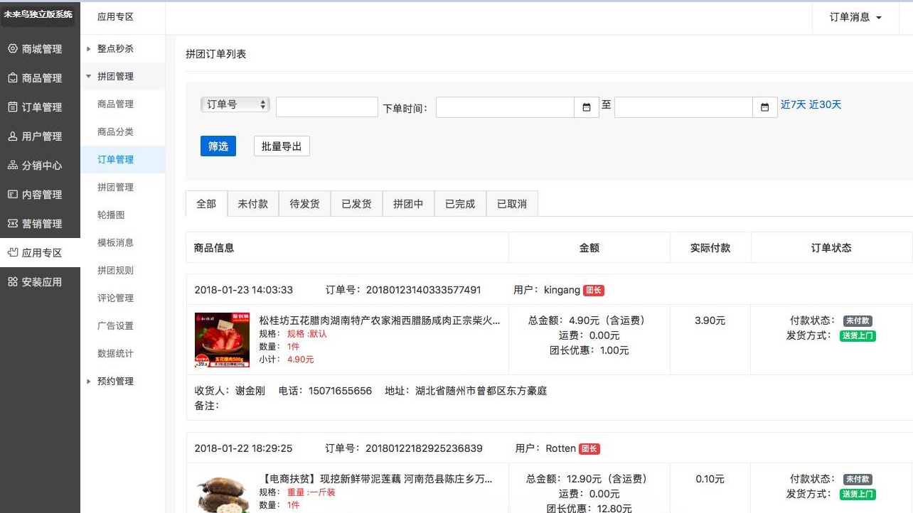This screenshot has height=513, width=913.
Task: Switch to the 拼团中 orders tab
Action: pos(408,204)
